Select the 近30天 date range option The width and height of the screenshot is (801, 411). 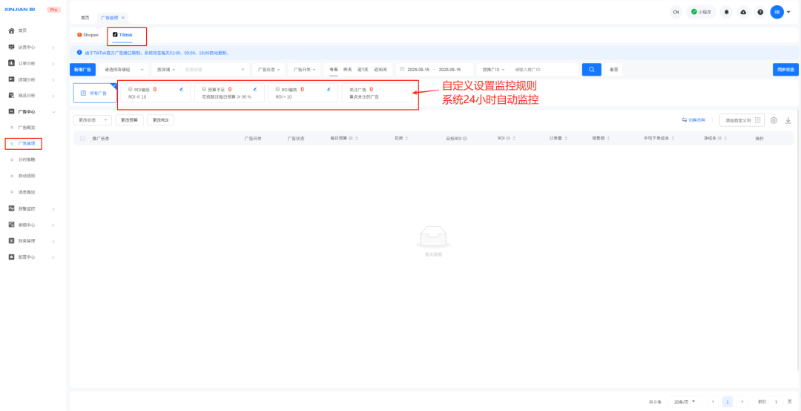coord(380,70)
